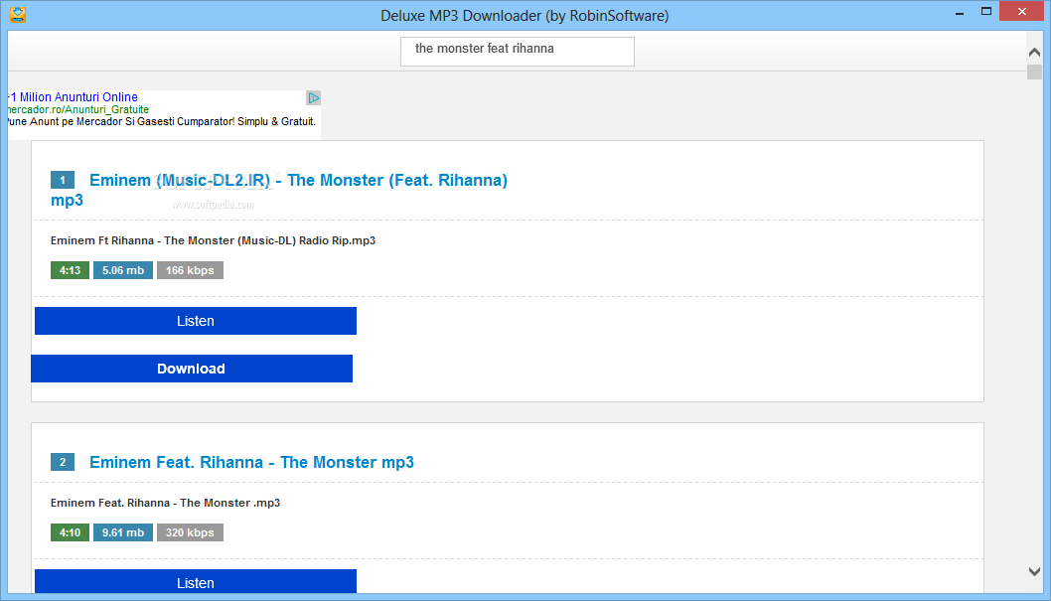The width and height of the screenshot is (1051, 601).
Task: Maximize the Deluxe MP3 Downloader window
Action: point(986,12)
